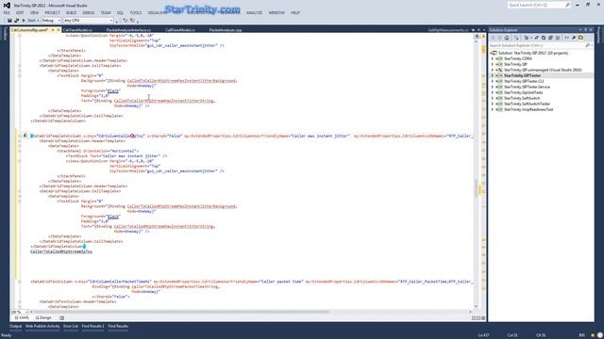Select StarTrinity.SoftSwitchTester project
Image resolution: width=604 pixels, height=339 pixels.
[x=527, y=104]
